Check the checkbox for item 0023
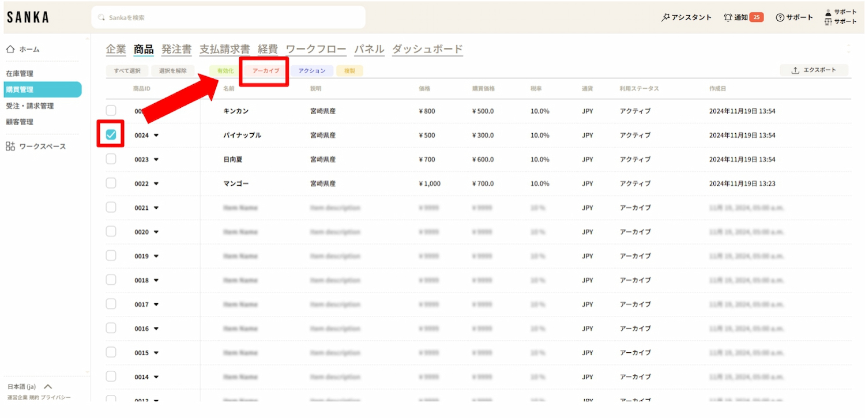This screenshot has height=418, width=865. click(111, 159)
